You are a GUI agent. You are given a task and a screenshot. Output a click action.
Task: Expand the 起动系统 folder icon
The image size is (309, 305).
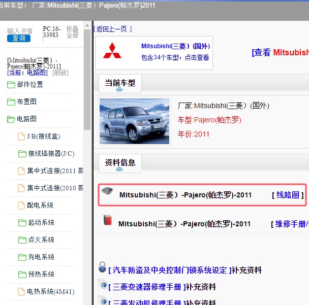[x=22, y=223]
